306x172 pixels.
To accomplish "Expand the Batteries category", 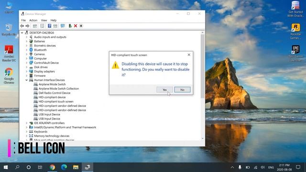I will click(27, 42).
